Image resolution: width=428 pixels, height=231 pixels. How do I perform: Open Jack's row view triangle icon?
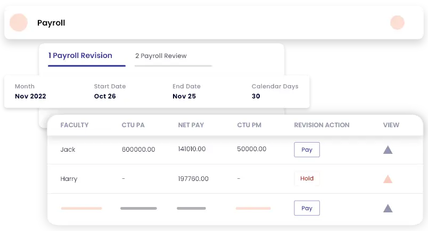388,150
